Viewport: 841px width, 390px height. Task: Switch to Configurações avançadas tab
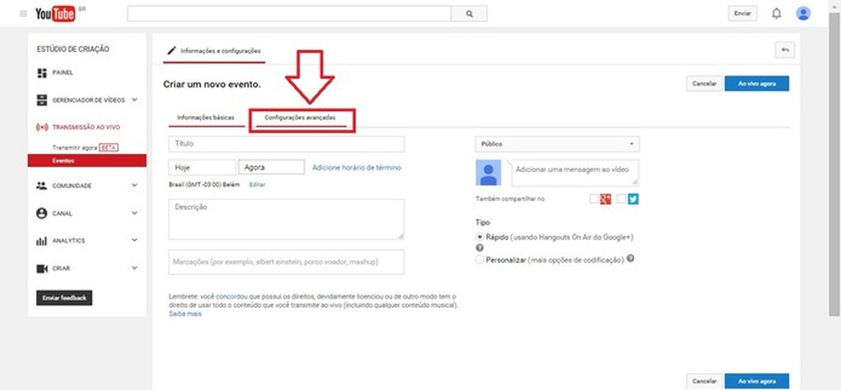click(300, 117)
